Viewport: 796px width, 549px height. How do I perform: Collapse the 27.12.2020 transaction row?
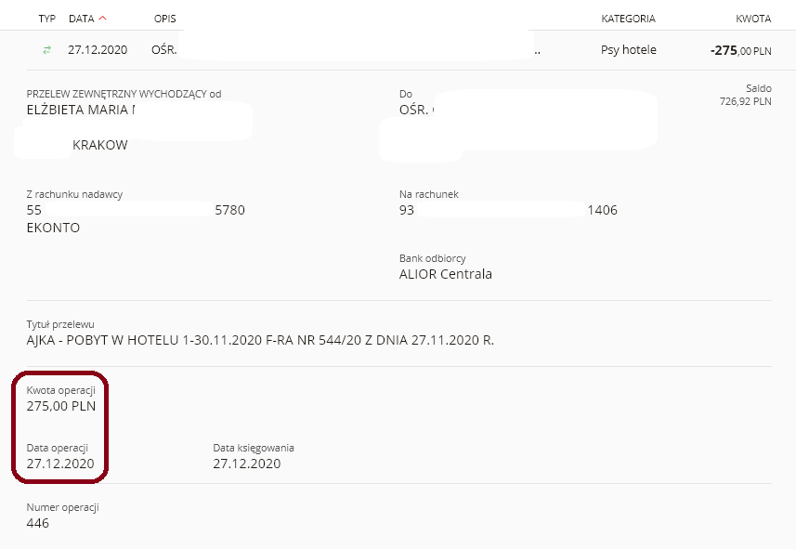point(398,50)
